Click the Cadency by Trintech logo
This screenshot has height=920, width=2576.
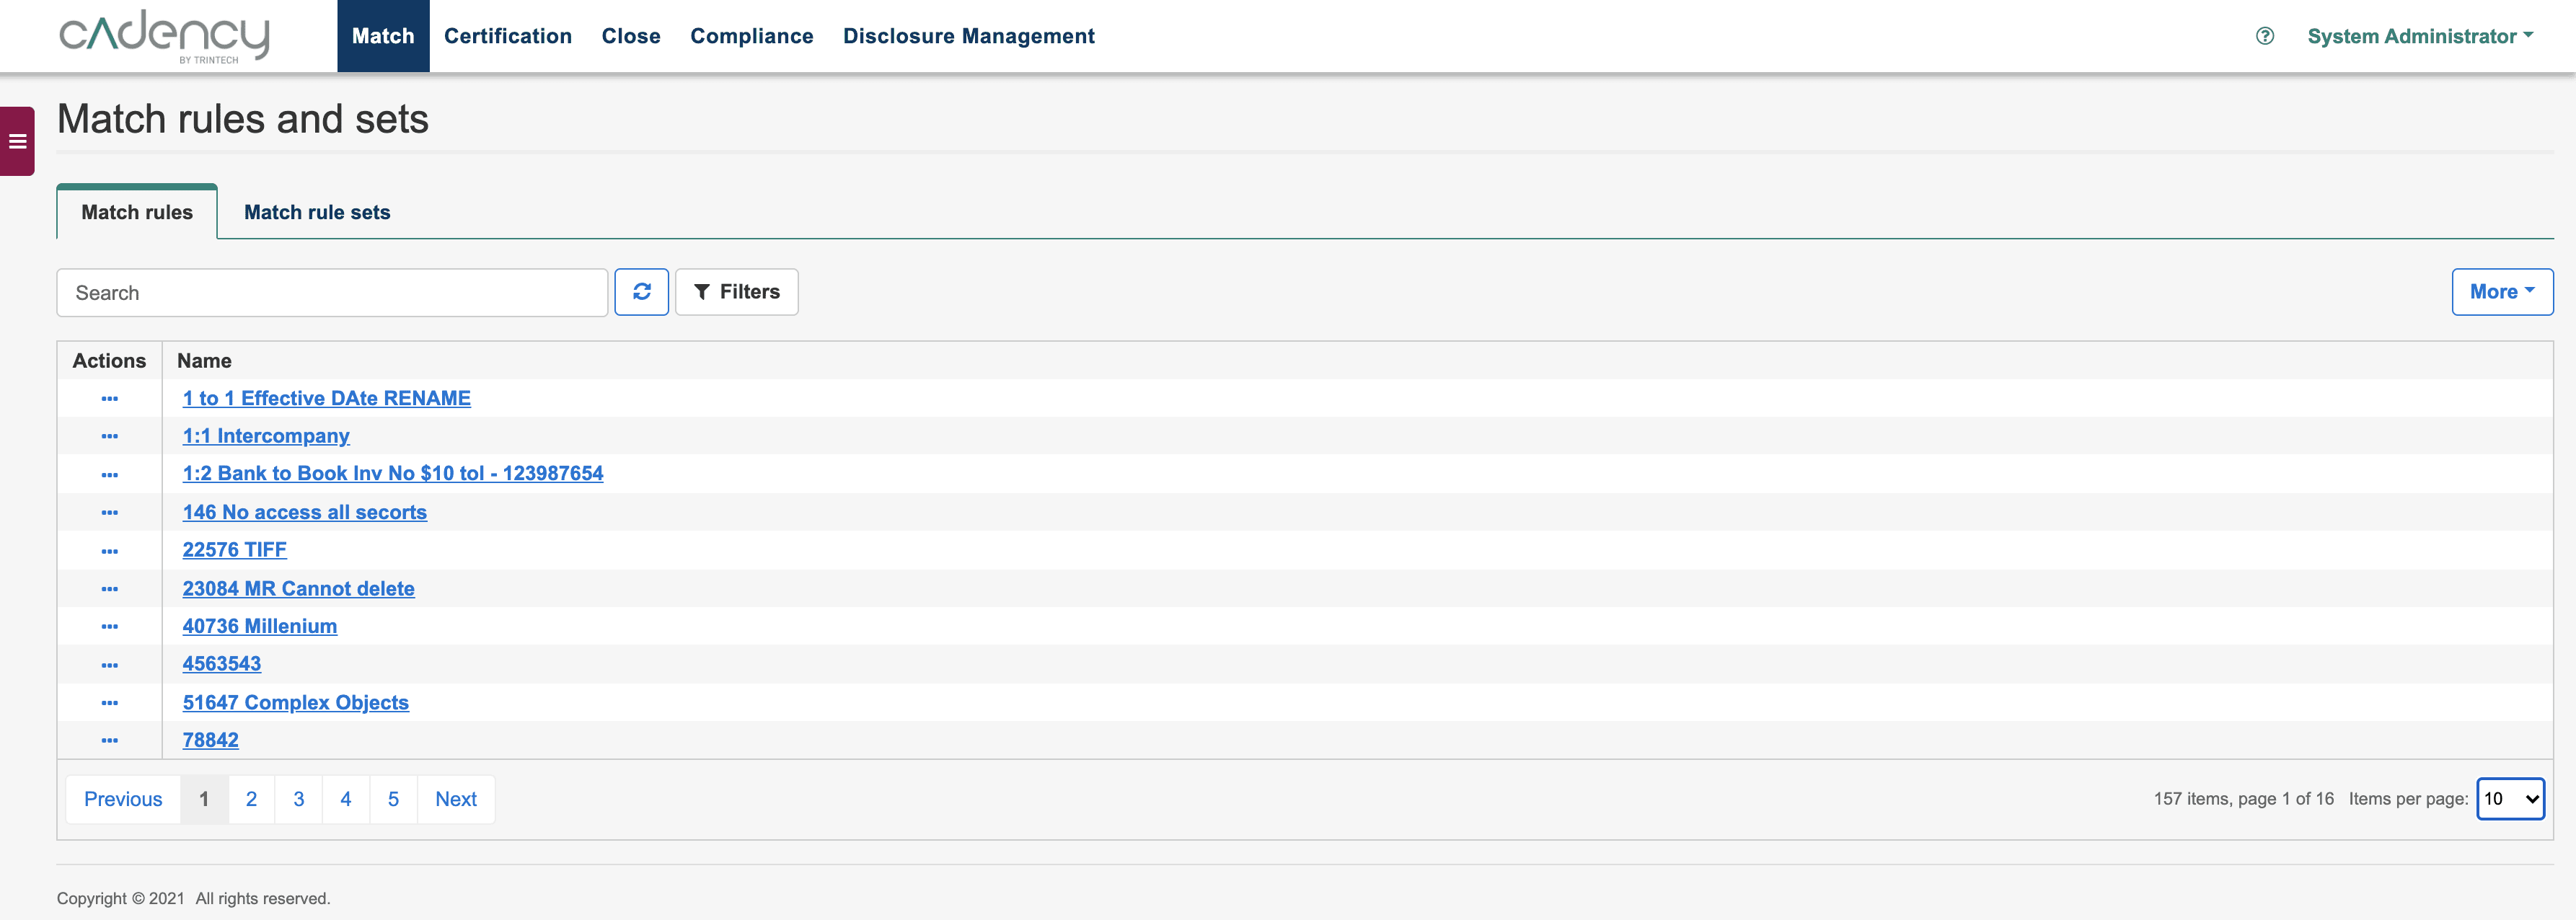[163, 36]
